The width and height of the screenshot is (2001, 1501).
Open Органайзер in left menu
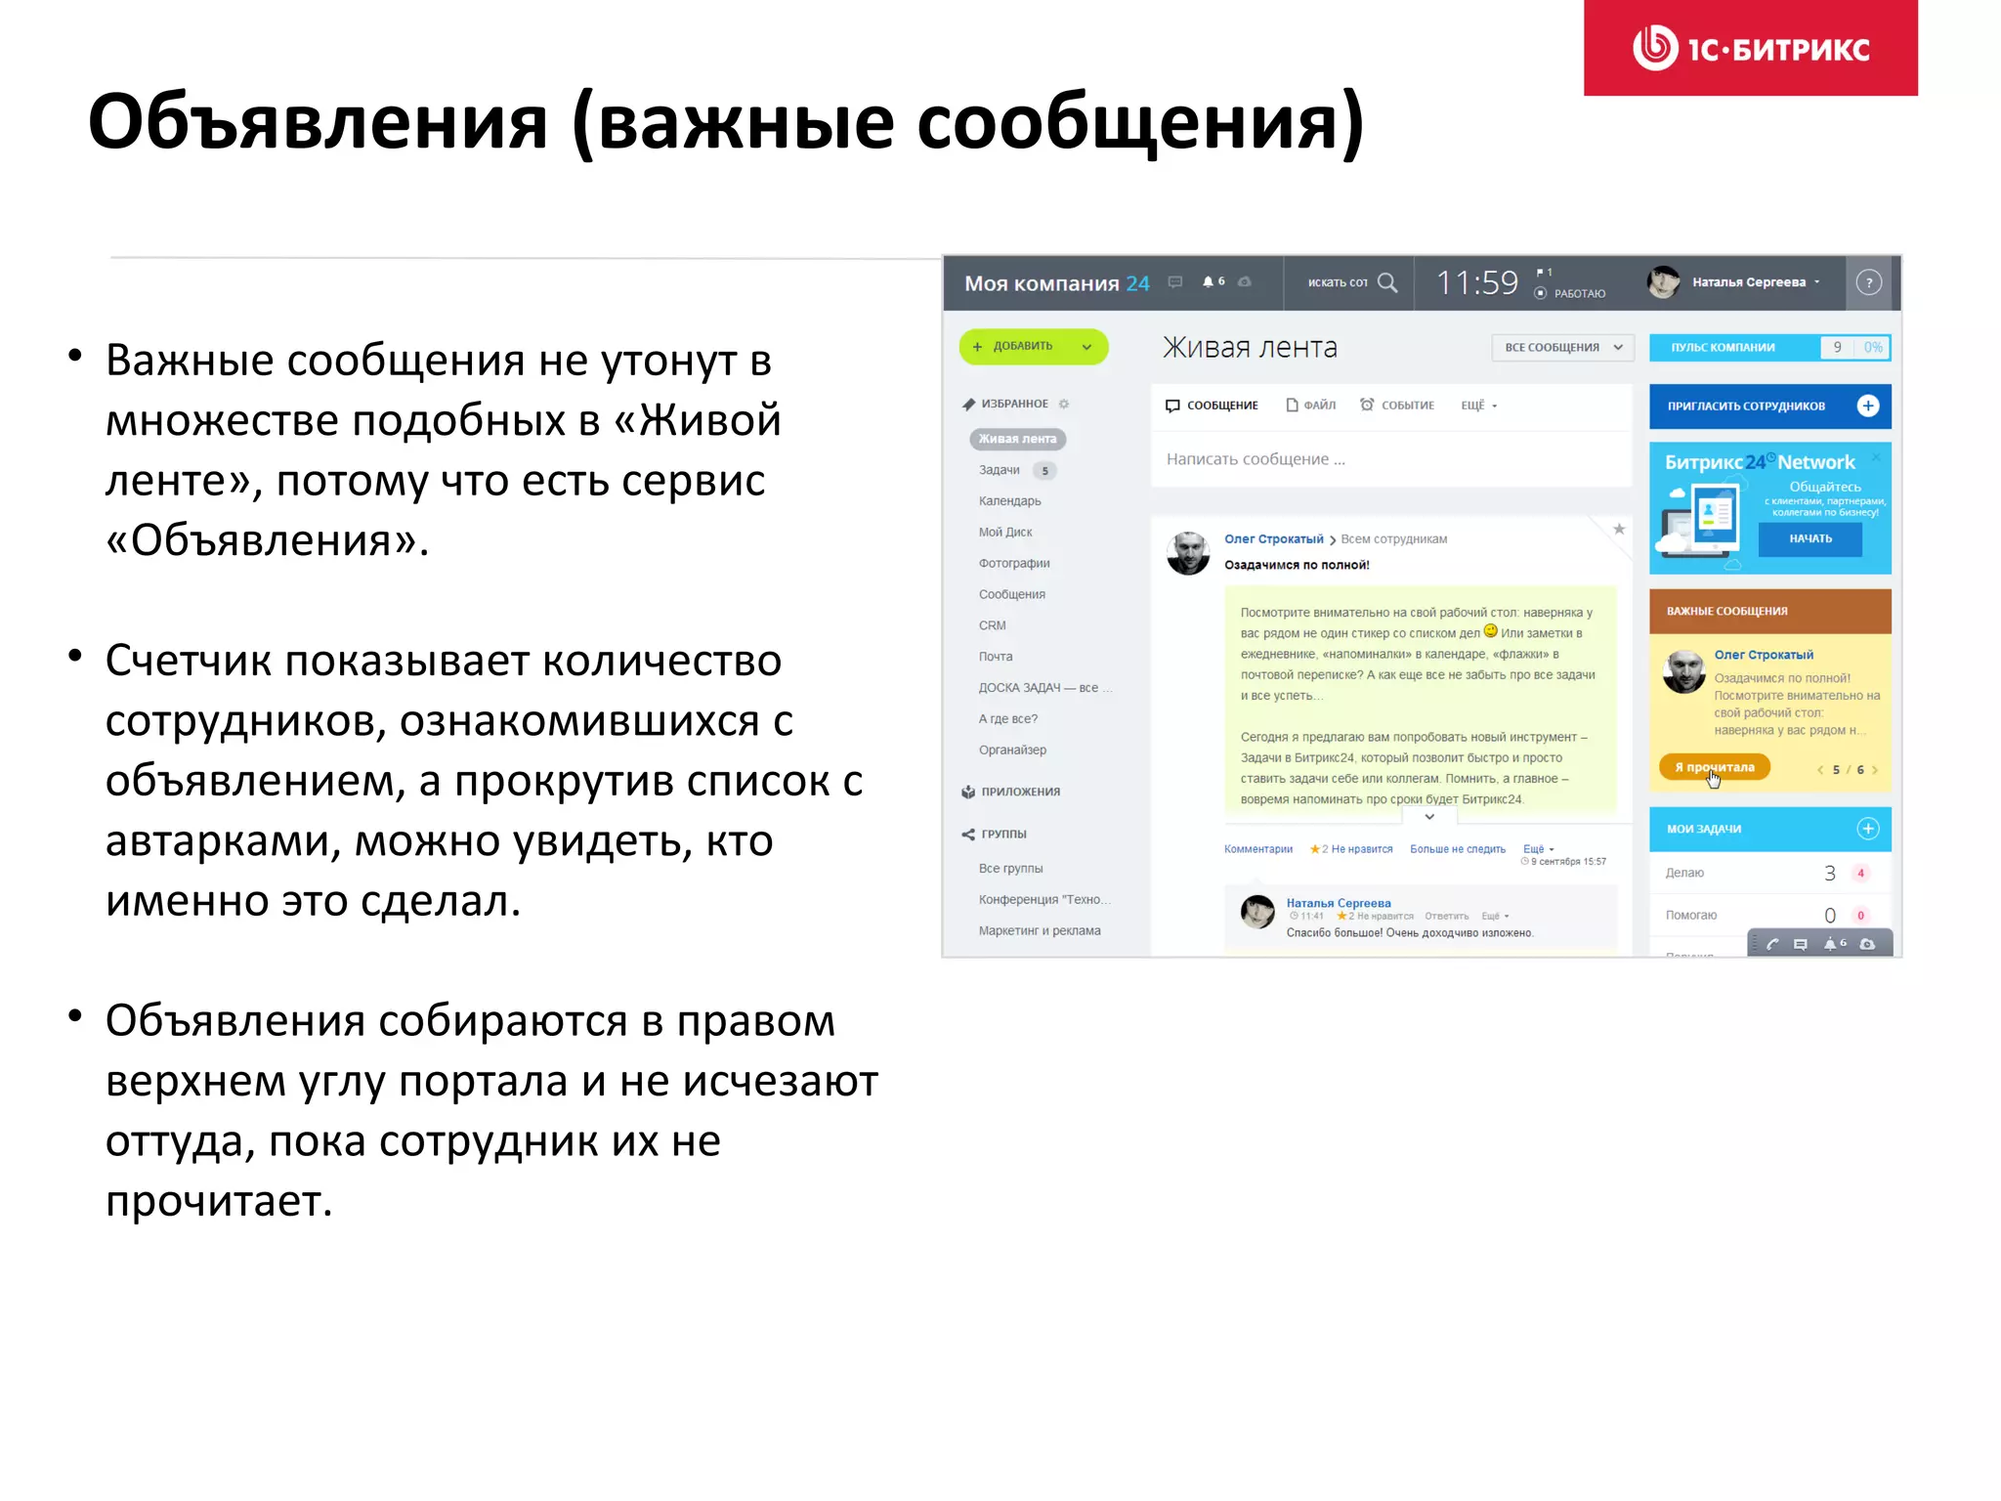(x=1012, y=750)
